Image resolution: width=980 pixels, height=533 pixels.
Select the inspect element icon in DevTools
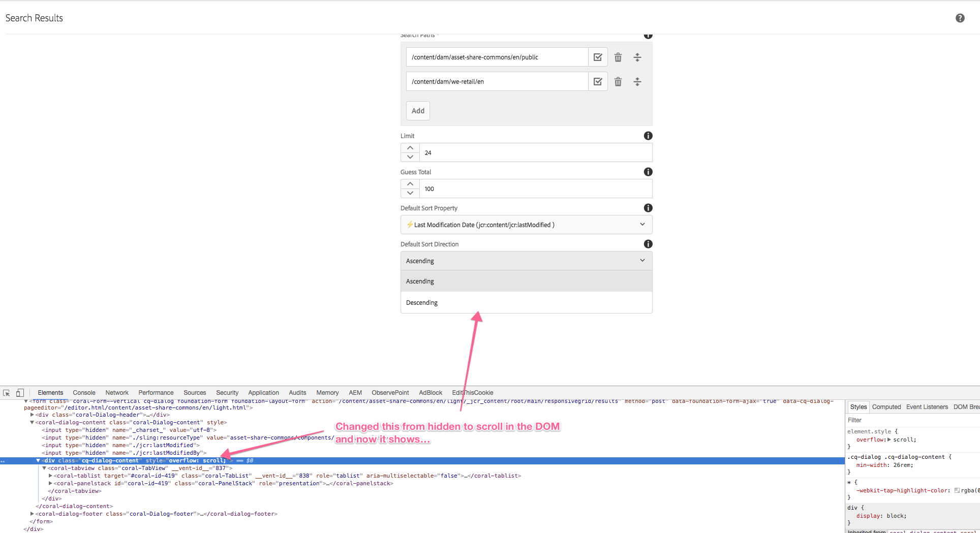coord(6,392)
